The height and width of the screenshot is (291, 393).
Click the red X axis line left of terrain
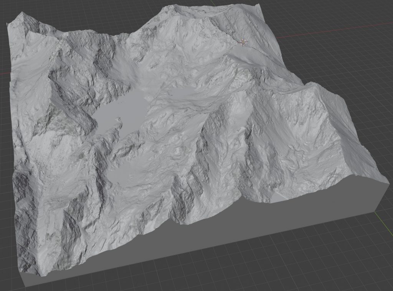(4, 73)
